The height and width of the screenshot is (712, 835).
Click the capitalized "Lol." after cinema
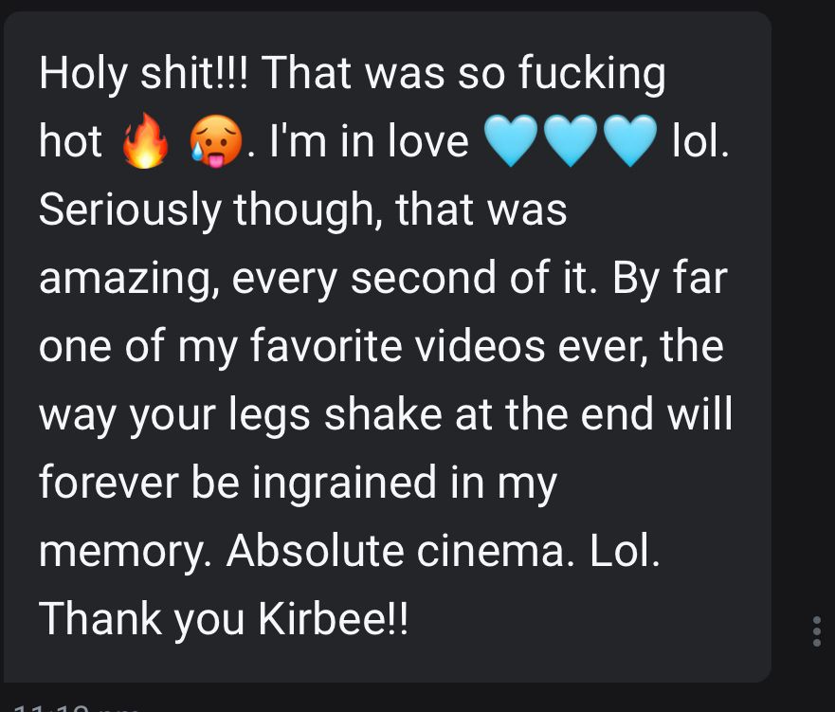(625, 551)
